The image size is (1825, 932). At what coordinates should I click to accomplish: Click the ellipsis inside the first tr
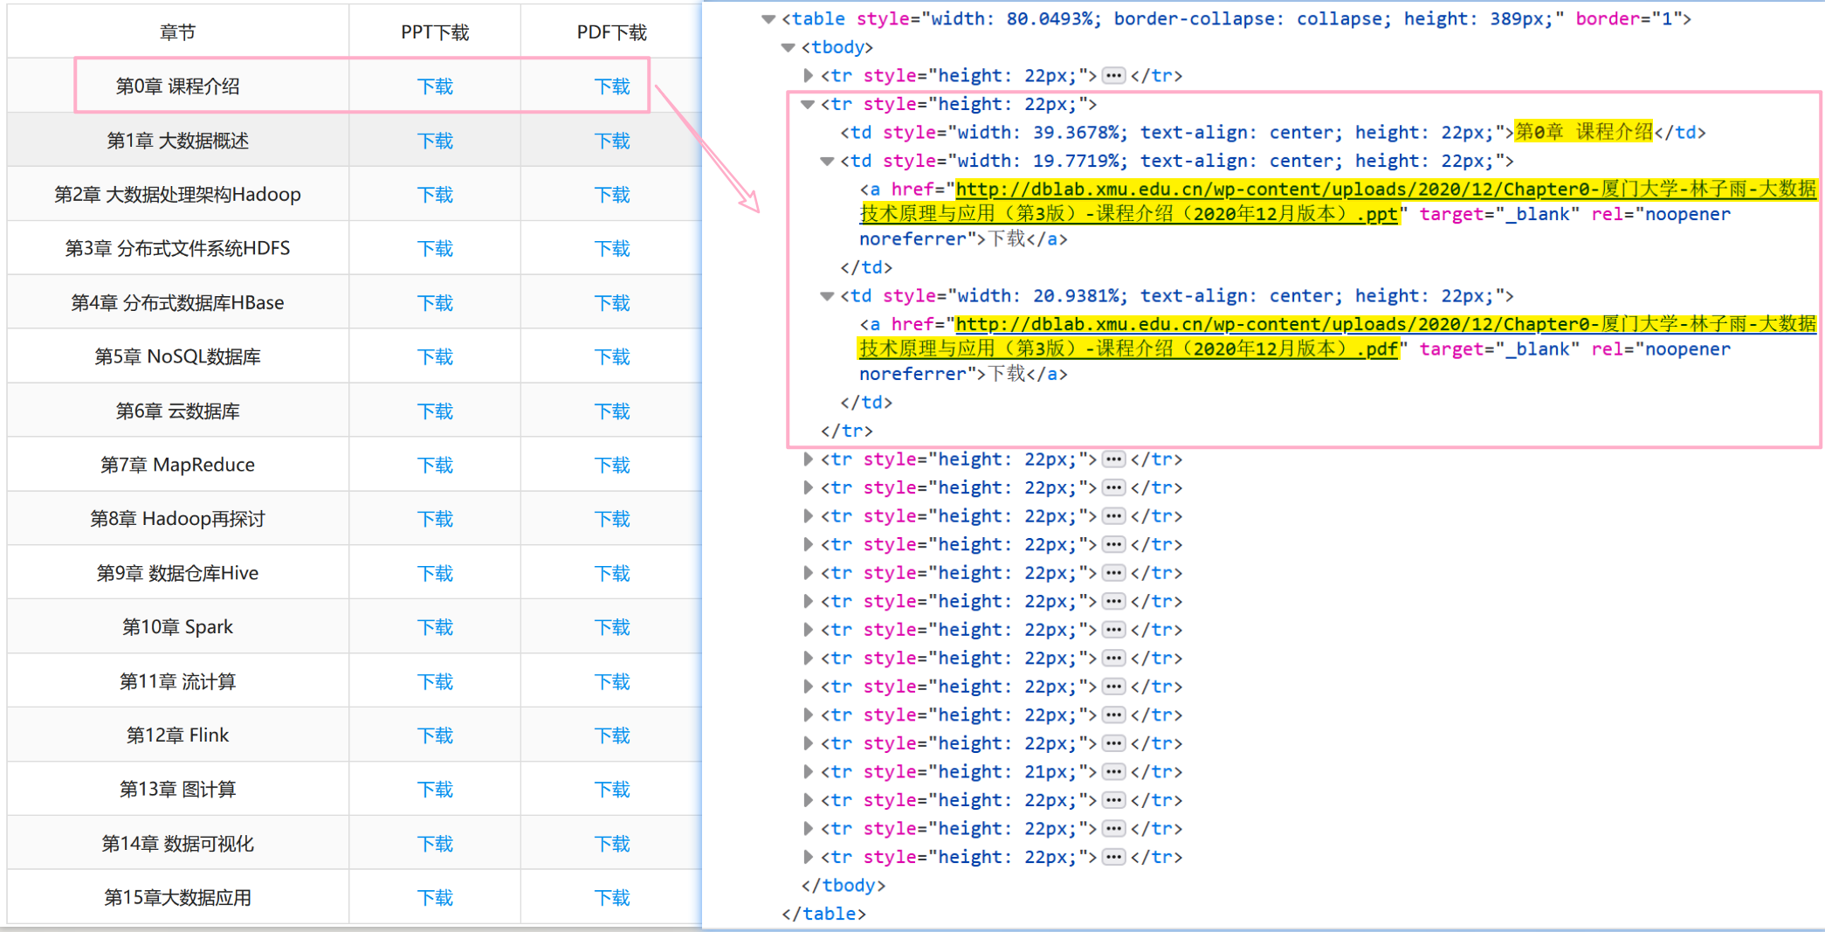click(x=1114, y=76)
